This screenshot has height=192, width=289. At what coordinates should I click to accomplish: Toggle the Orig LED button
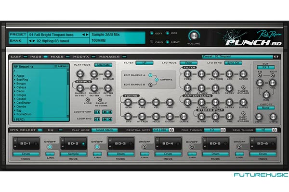point(152,42)
